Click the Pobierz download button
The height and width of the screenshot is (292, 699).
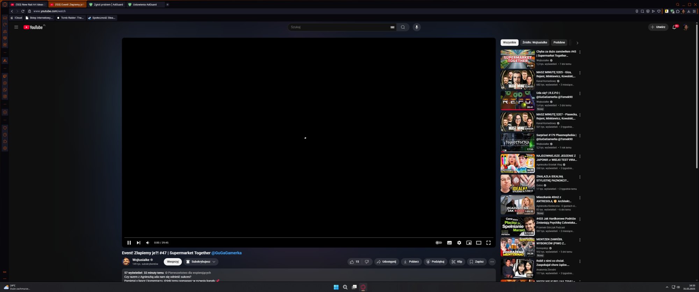click(x=411, y=262)
